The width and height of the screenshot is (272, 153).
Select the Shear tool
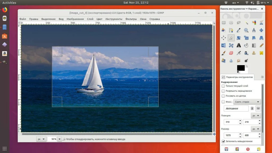(254, 38)
